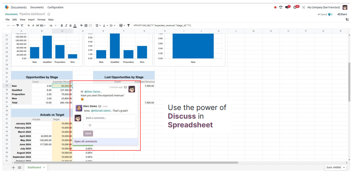Viewport: 362px width, 184px height.
Task: Open the VoIP phone icon
Action: 281,7
